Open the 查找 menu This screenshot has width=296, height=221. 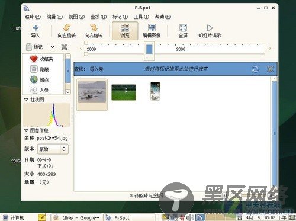(98, 17)
